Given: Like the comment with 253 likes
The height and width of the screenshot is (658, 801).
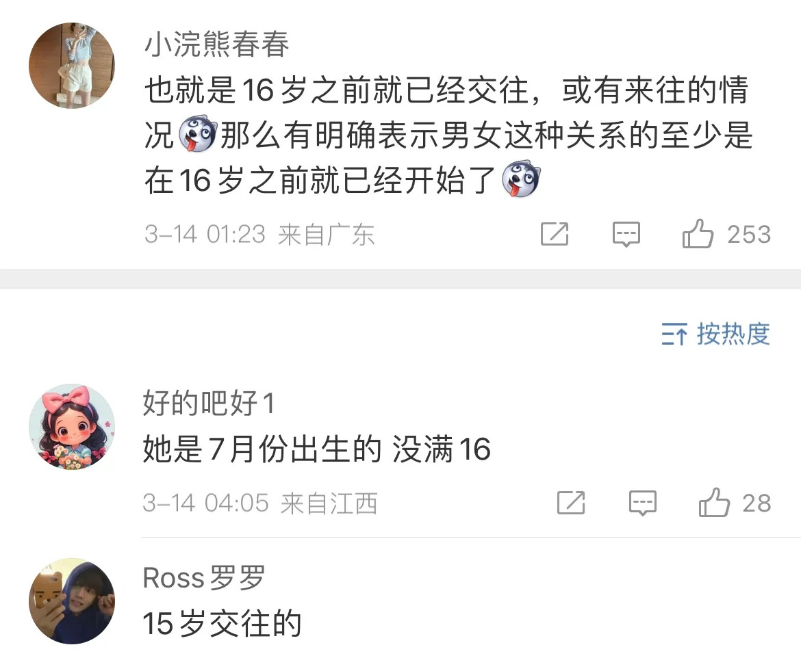Looking at the screenshot, I should (698, 234).
